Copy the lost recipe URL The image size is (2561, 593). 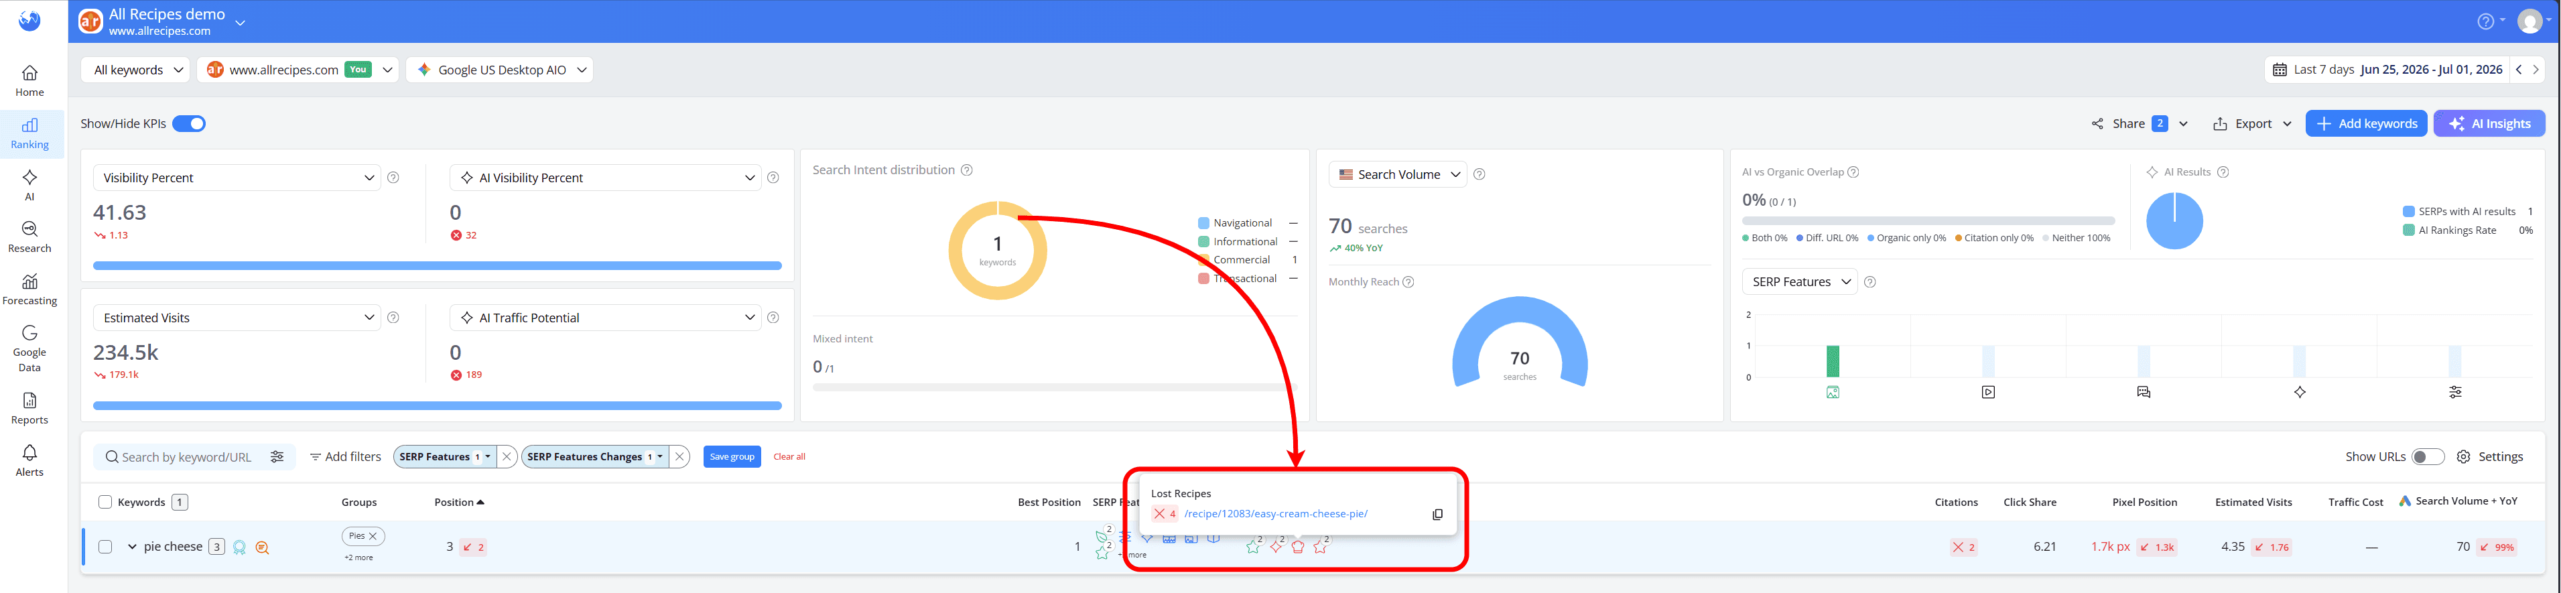(1437, 515)
